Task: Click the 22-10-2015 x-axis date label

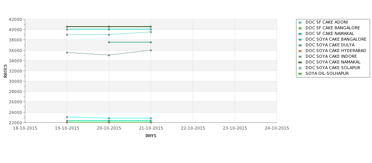Action: (x=193, y=128)
